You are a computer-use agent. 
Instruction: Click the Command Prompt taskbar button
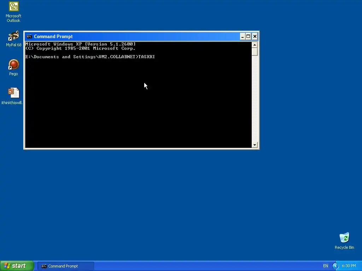coord(65,266)
